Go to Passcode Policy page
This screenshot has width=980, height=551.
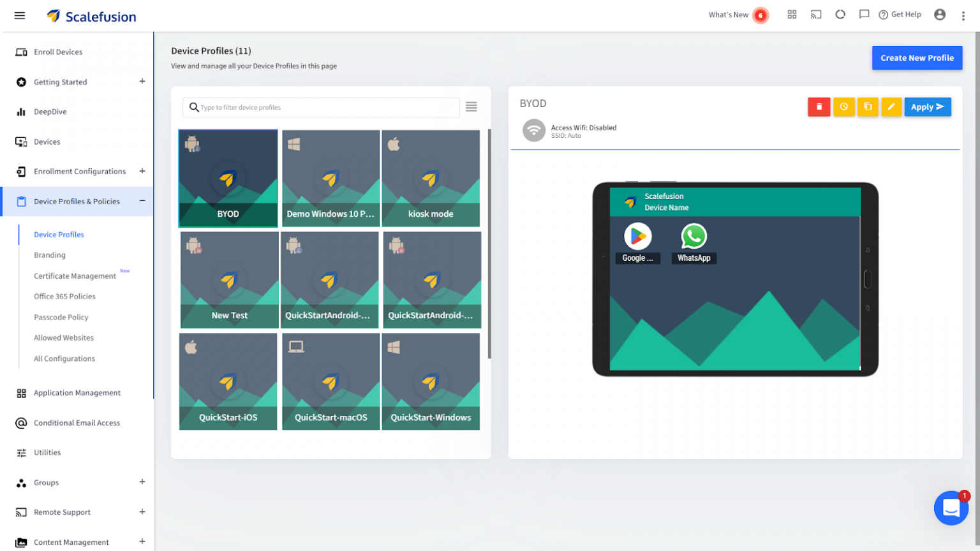tap(61, 317)
